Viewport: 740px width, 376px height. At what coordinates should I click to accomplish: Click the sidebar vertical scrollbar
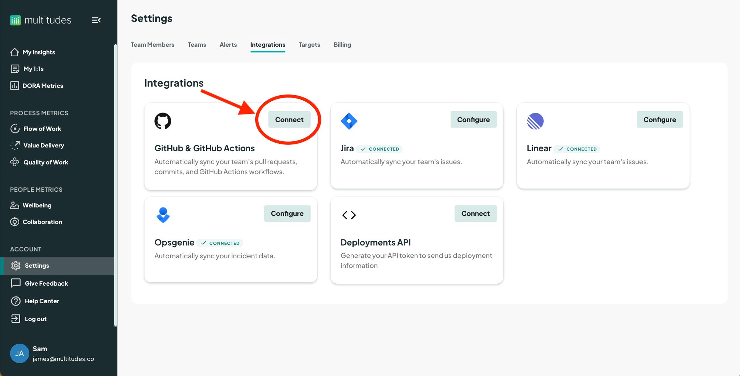pyautogui.click(x=115, y=186)
